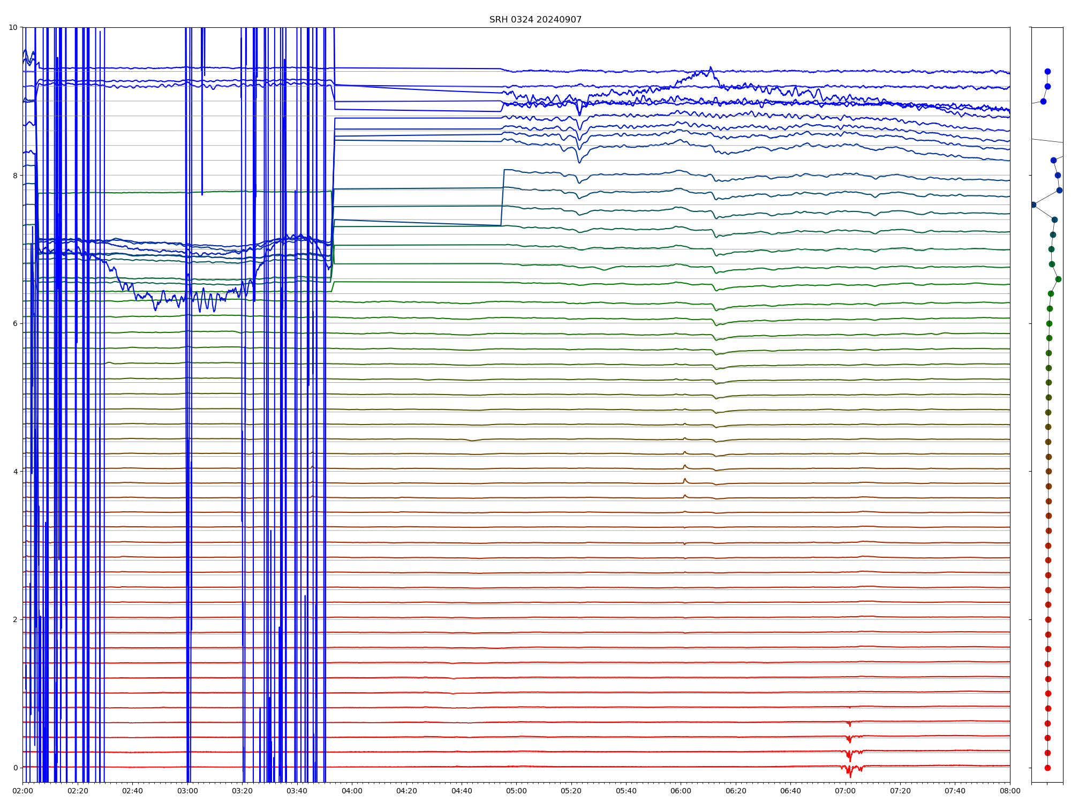Viewport: 1071px width, 803px height.
Task: Click the 05:00 time axis label
Action: (x=516, y=791)
